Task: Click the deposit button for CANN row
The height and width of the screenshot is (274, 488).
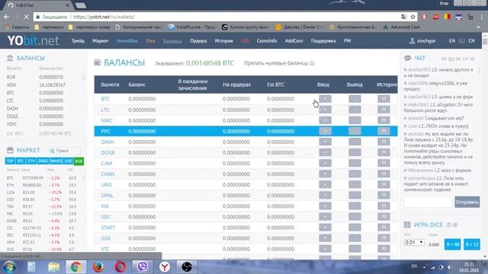Action: pos(325,174)
